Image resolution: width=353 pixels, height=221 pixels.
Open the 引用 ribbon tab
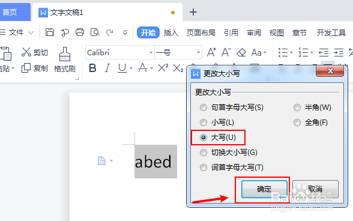pos(231,33)
